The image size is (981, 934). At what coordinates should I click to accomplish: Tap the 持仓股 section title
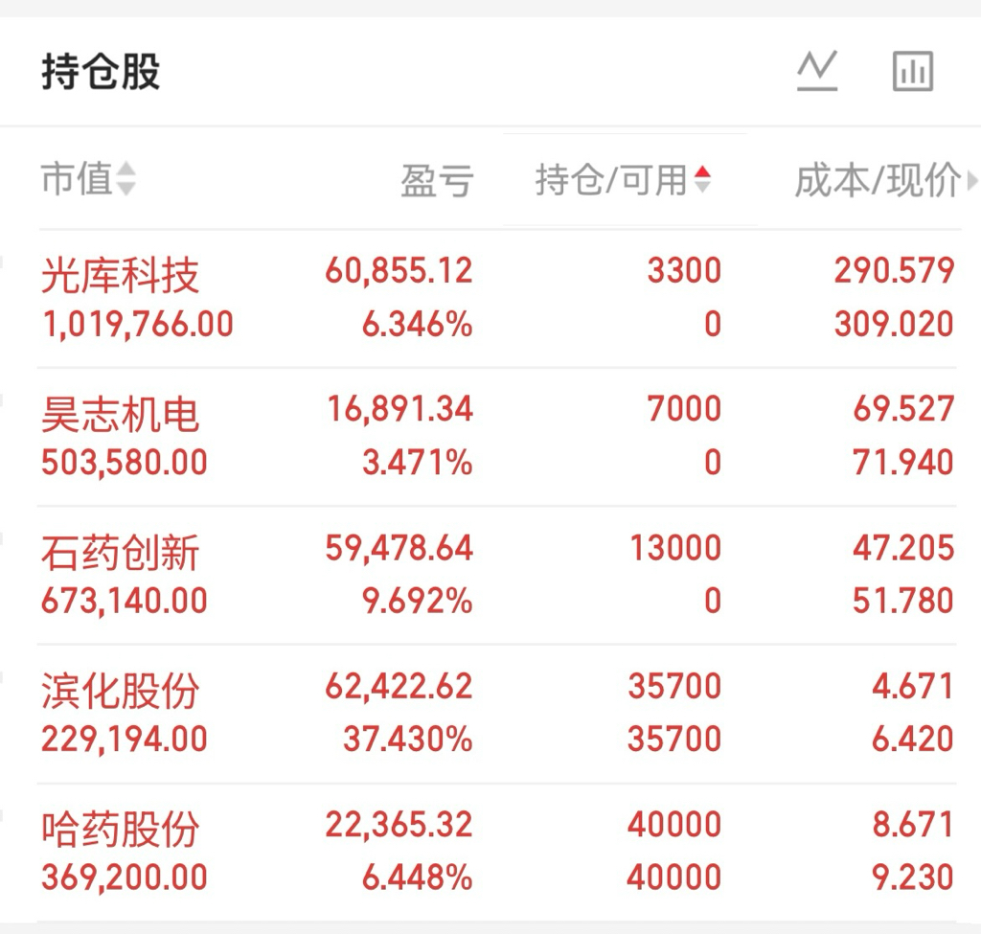[101, 72]
